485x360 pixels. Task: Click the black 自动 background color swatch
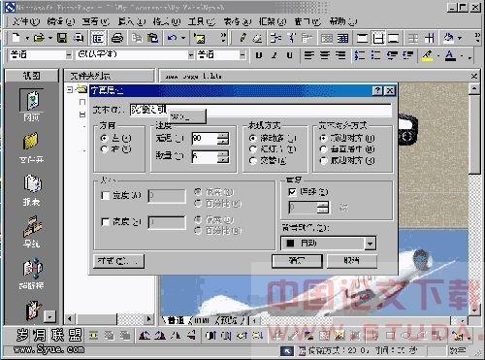(290, 244)
